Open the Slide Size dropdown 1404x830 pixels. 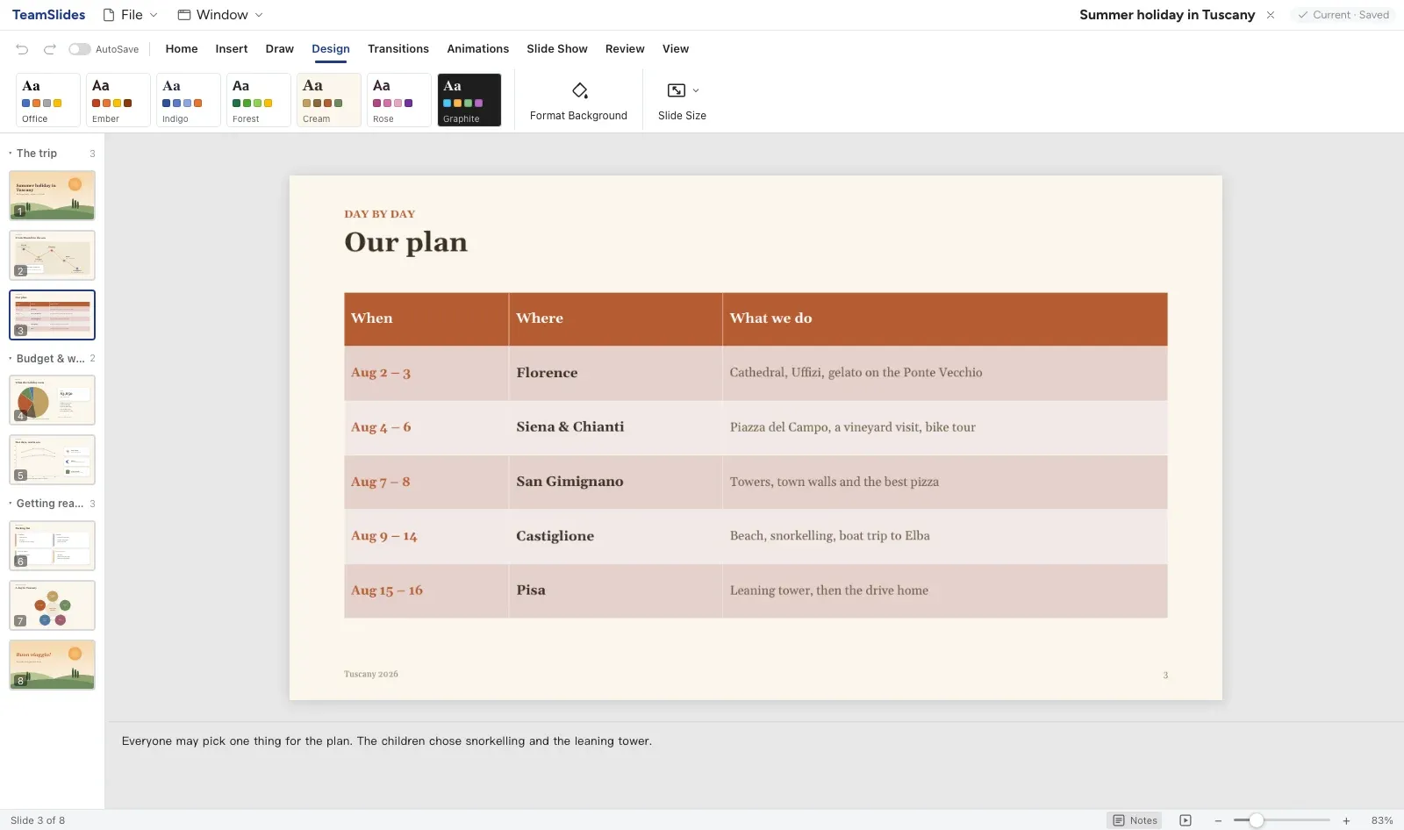pyautogui.click(x=683, y=100)
